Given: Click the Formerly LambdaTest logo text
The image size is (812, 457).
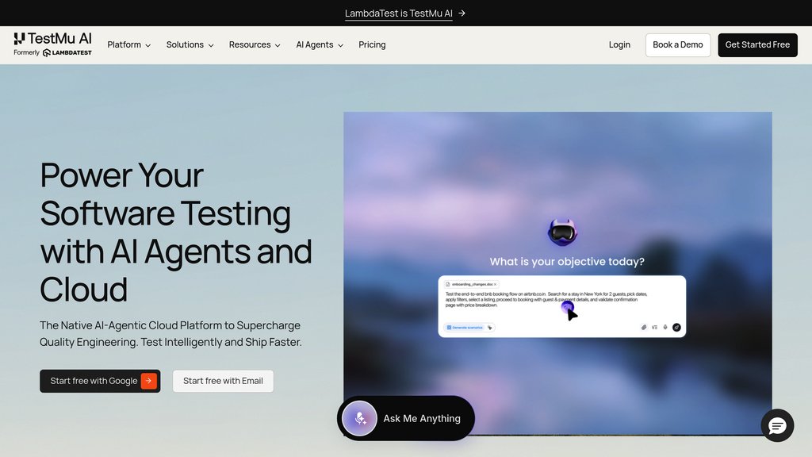Looking at the screenshot, I should 53,52.
